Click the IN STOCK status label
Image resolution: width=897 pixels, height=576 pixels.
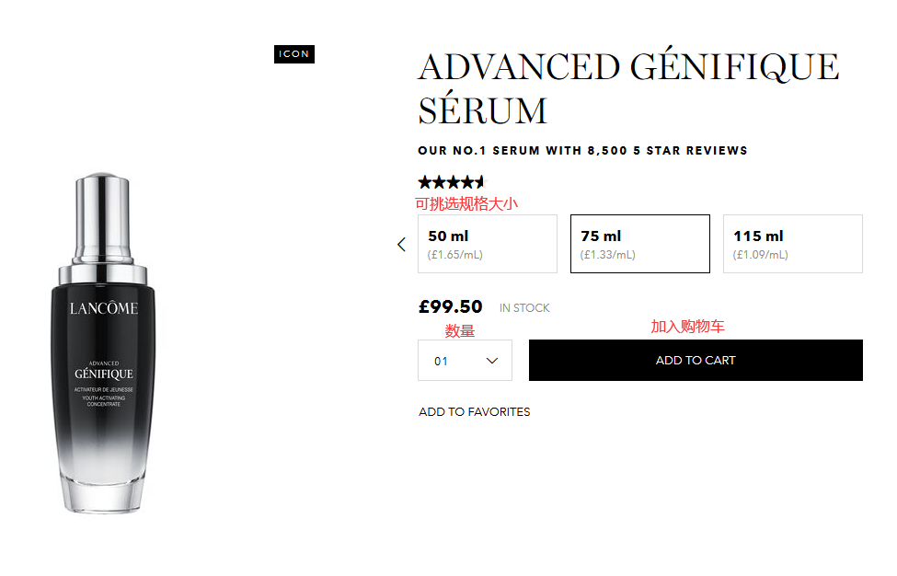tap(524, 308)
